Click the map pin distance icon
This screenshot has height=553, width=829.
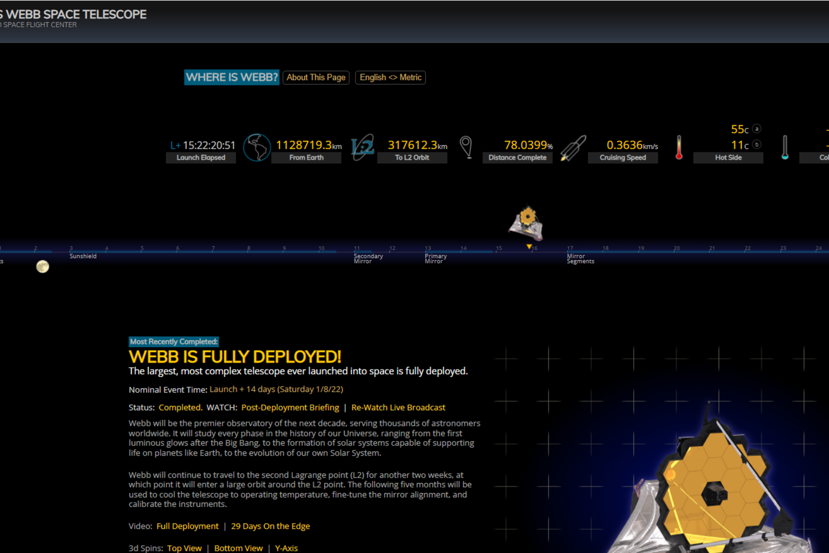click(466, 147)
